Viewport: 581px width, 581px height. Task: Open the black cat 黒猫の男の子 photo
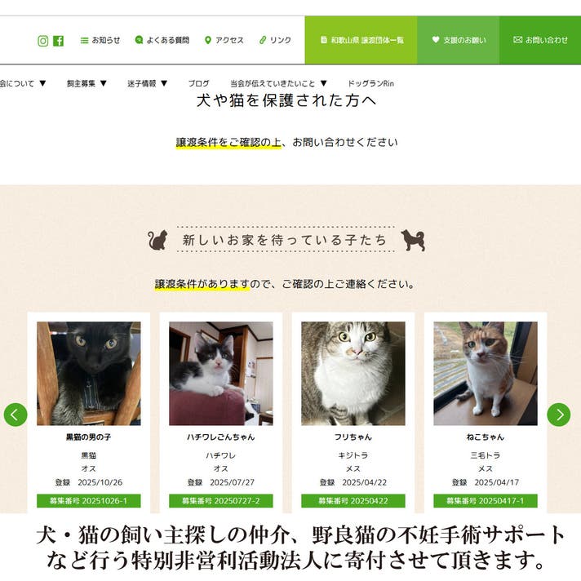(89, 374)
